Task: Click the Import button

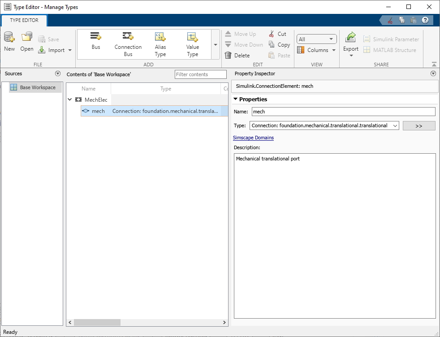Action: (x=52, y=50)
